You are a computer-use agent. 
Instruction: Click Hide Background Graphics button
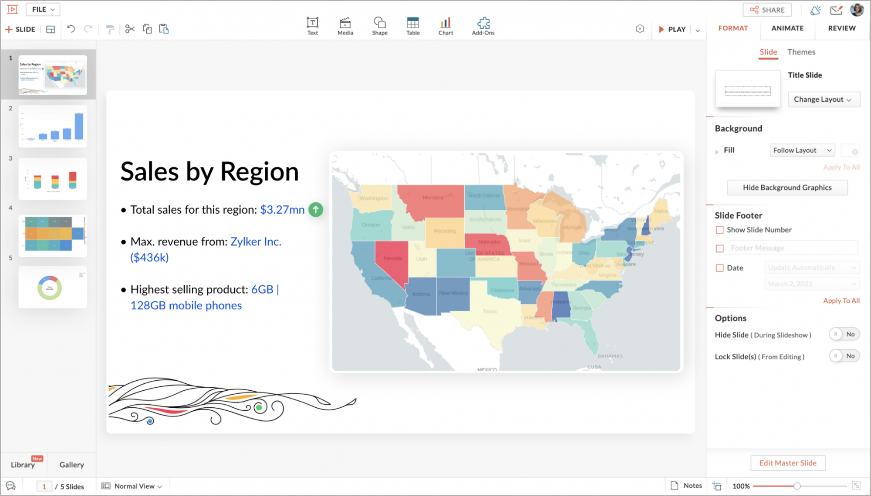787,188
